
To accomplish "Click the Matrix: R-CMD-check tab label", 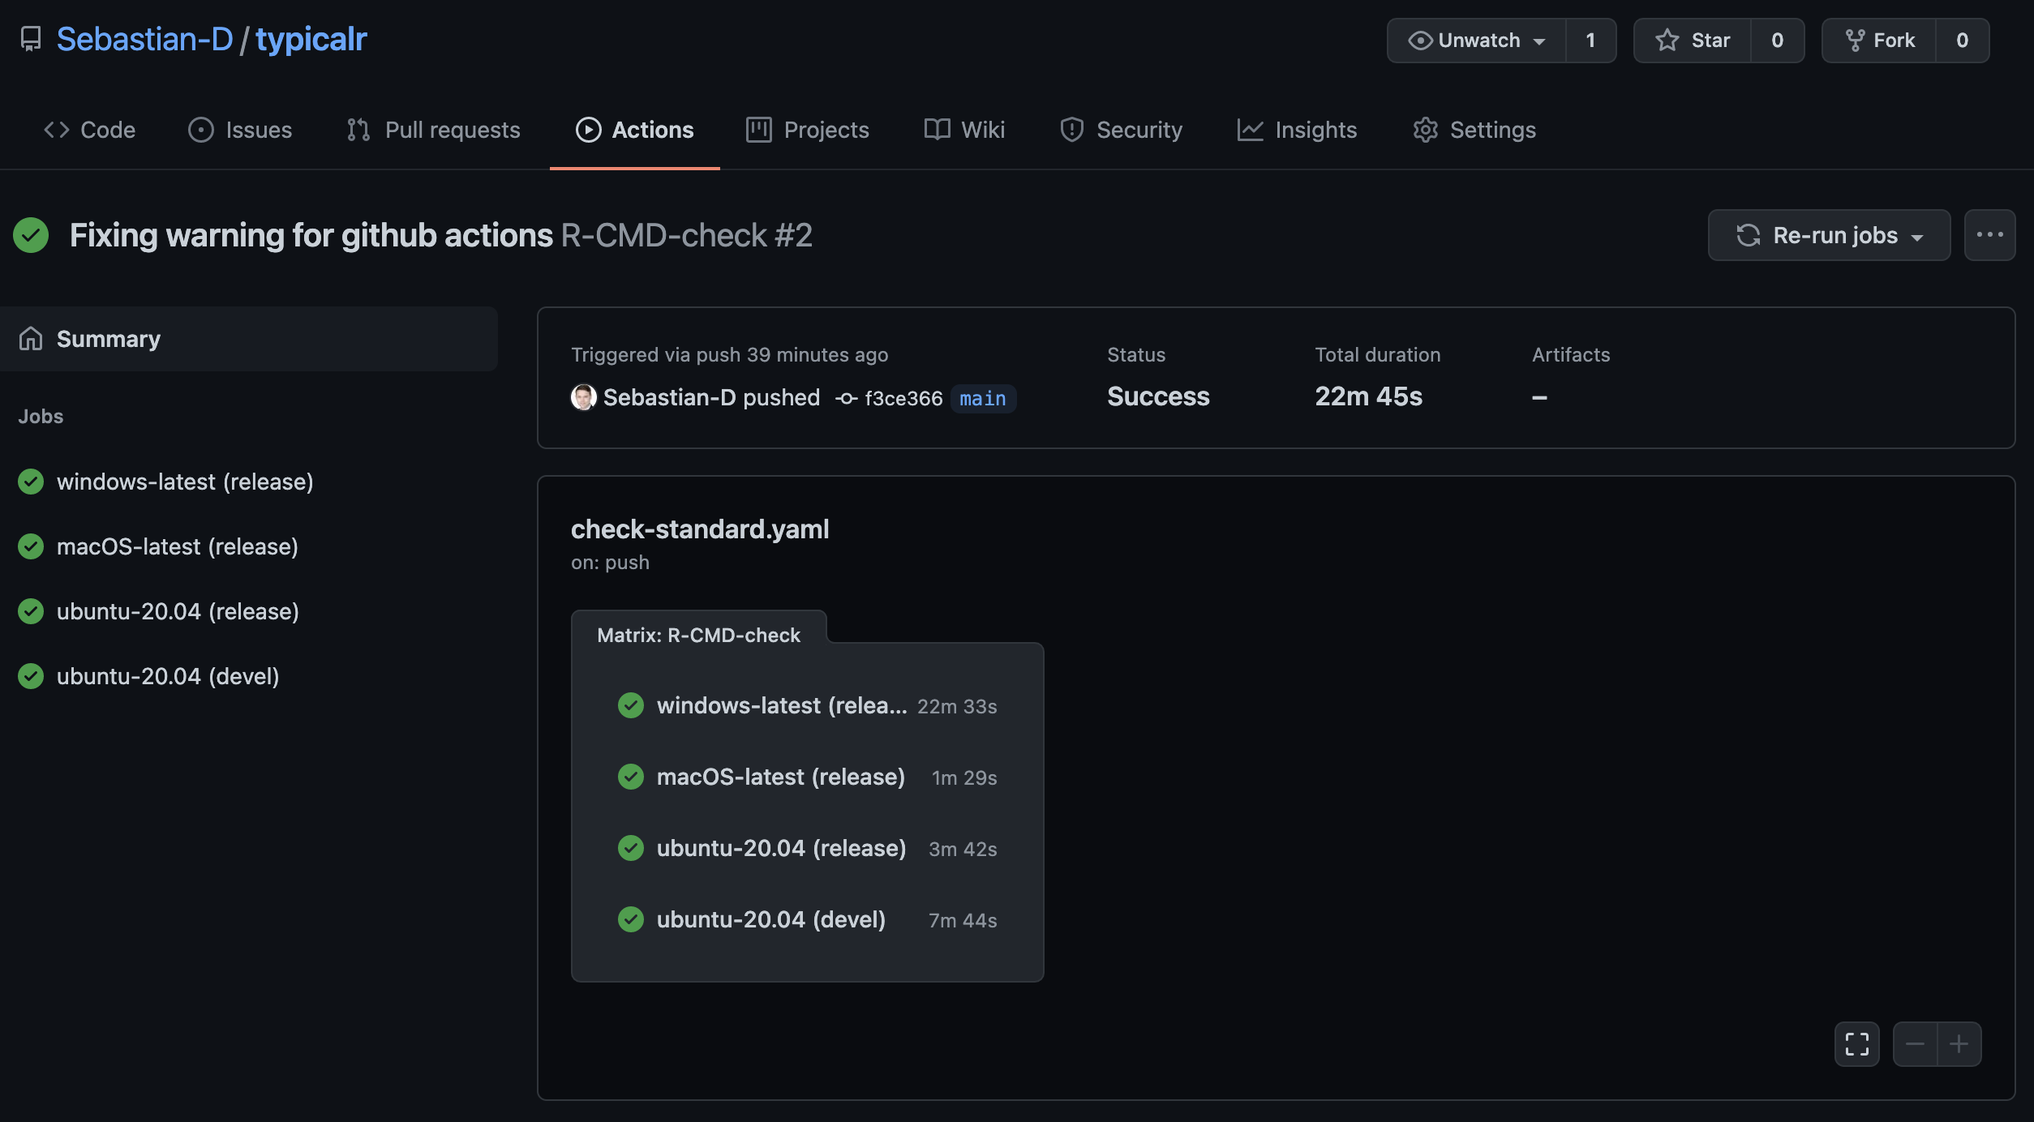I will click(698, 635).
